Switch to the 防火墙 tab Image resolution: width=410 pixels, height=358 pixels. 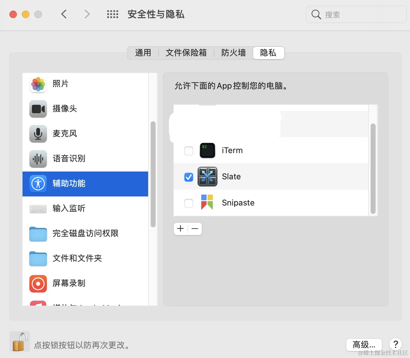(x=233, y=53)
